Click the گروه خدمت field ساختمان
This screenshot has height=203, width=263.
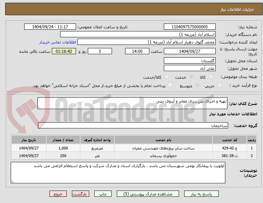point(133,125)
